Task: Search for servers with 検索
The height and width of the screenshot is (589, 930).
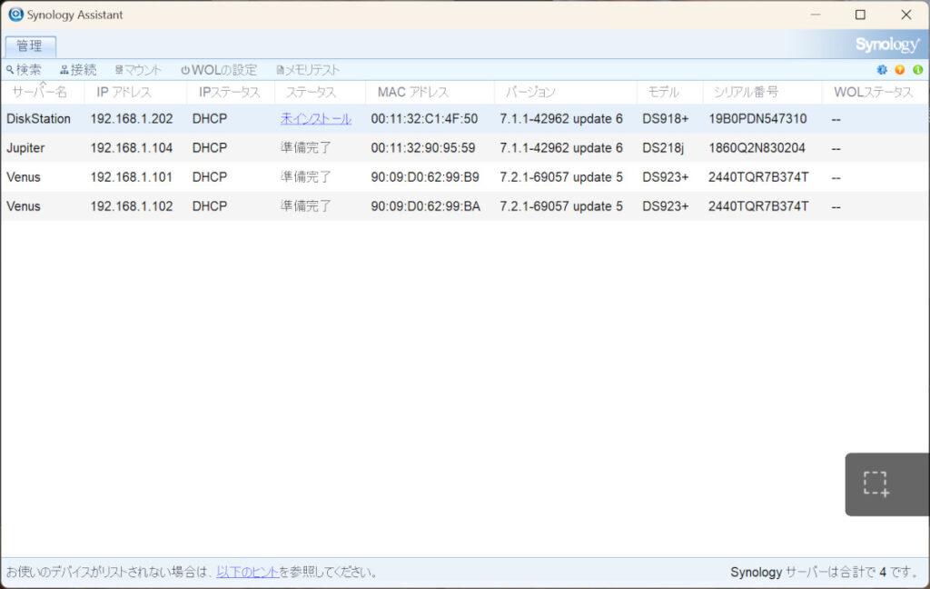Action: click(x=24, y=69)
